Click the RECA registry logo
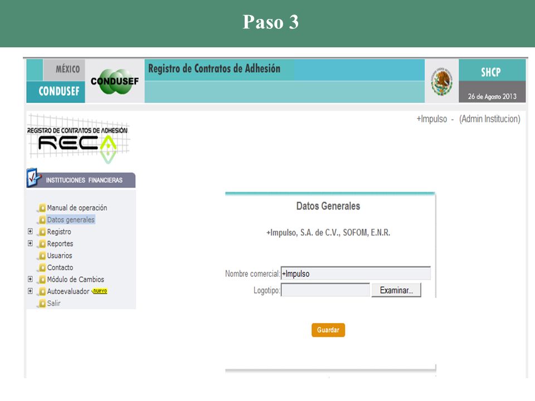The width and height of the screenshot is (535, 401). [78, 139]
